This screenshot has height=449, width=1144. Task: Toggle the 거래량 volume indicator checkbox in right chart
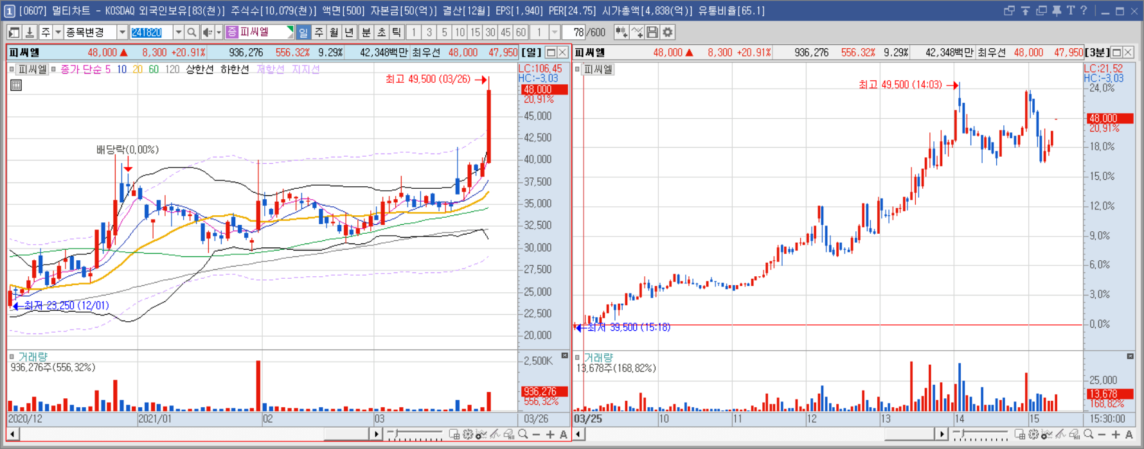[x=578, y=357]
